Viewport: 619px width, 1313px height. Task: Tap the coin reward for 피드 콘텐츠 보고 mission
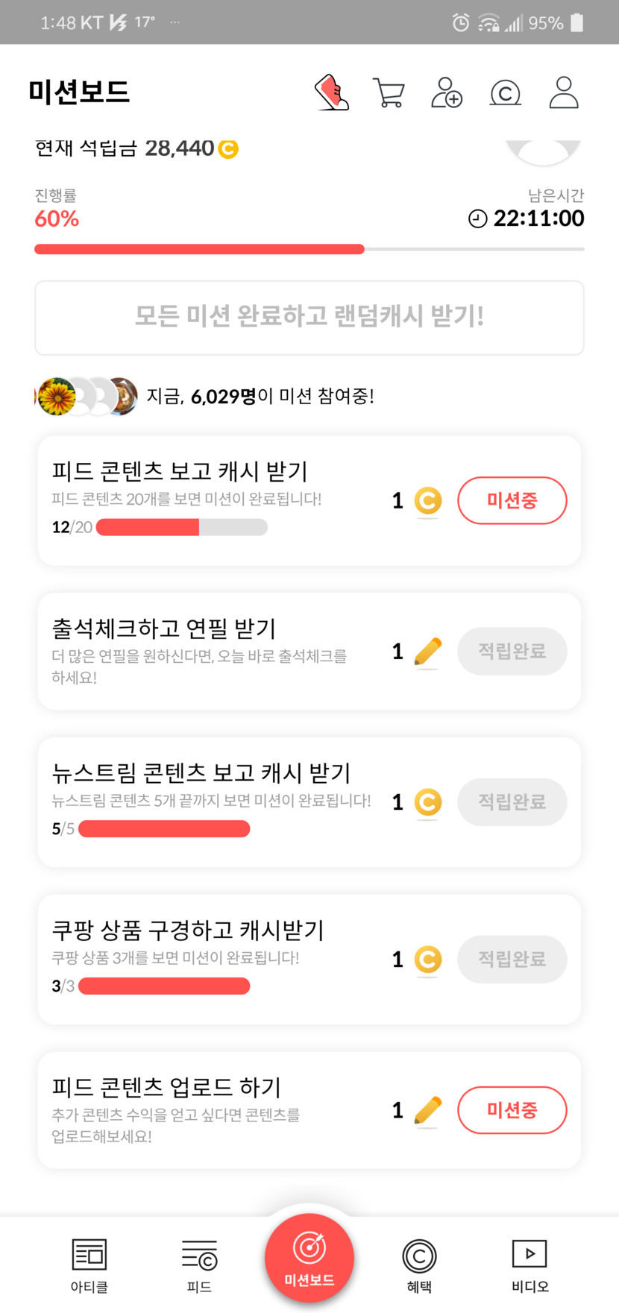427,500
